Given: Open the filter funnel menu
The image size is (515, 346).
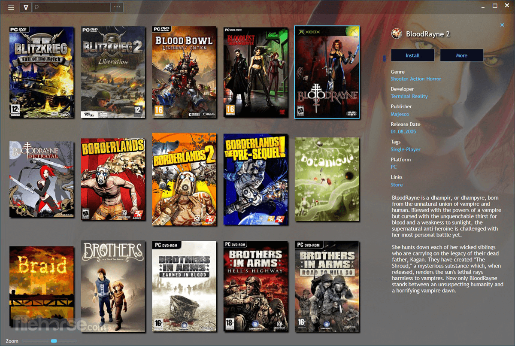Looking at the screenshot, I should tap(26, 7).
